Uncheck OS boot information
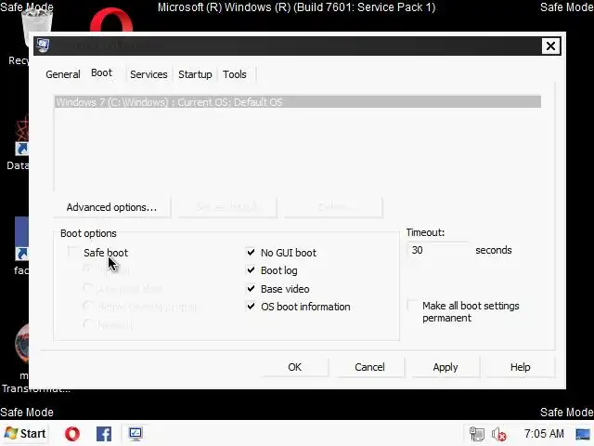Screen dimensions: 594x446 [251, 306]
